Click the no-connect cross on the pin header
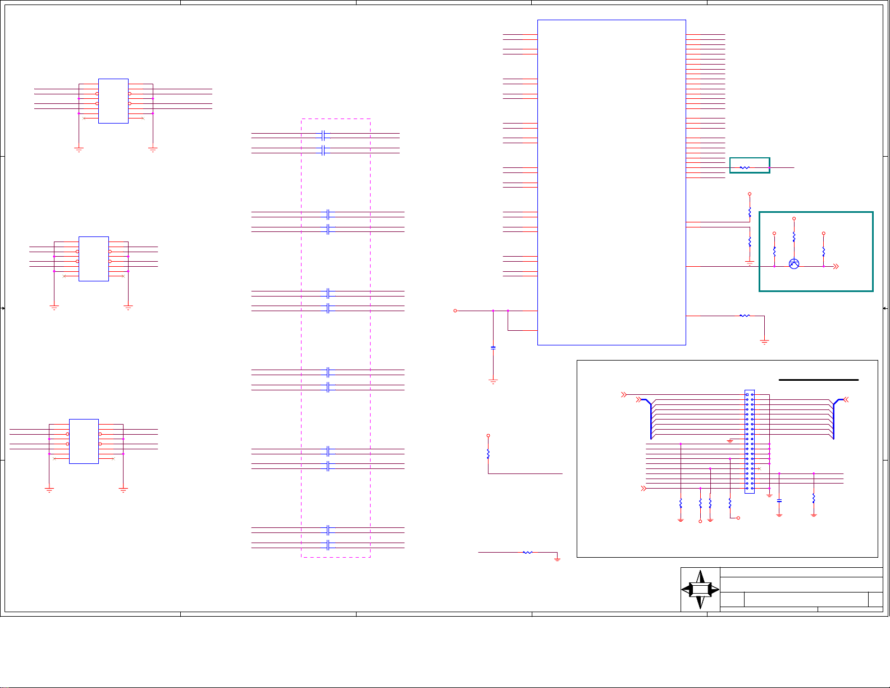The height and width of the screenshot is (688, 890). (x=759, y=468)
